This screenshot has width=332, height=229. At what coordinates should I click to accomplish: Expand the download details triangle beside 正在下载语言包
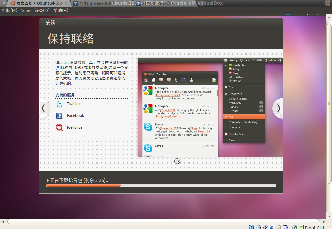(48, 180)
